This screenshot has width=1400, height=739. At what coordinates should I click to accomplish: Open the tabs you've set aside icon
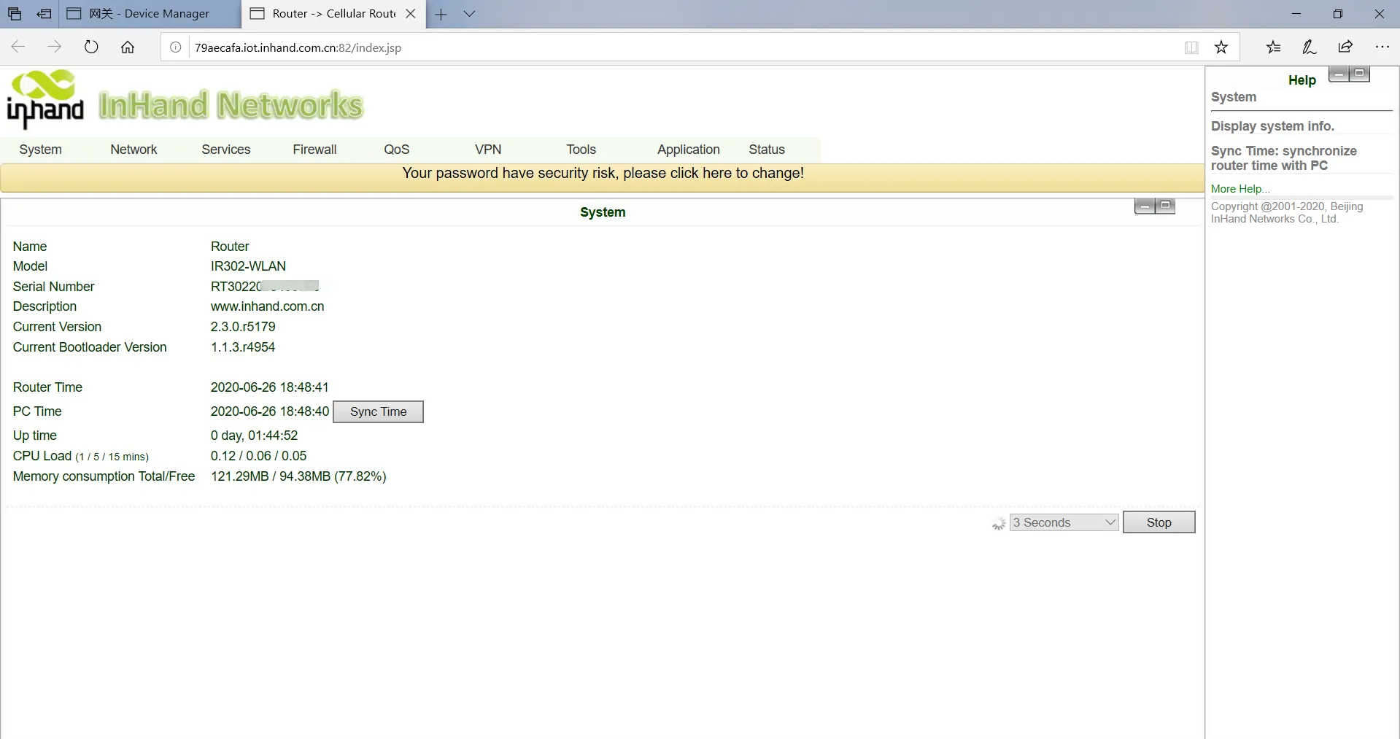click(15, 14)
